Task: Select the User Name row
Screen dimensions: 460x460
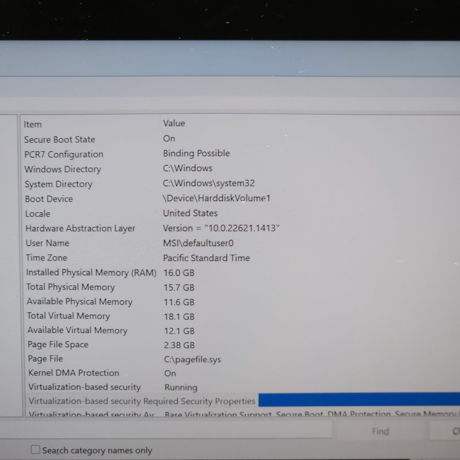Action: click(x=48, y=243)
